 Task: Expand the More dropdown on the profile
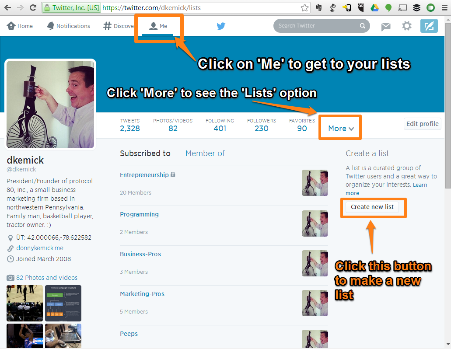coord(340,128)
